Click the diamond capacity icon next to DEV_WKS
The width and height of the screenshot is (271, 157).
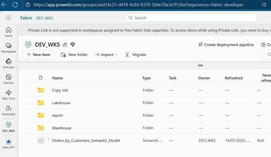click(73, 44)
